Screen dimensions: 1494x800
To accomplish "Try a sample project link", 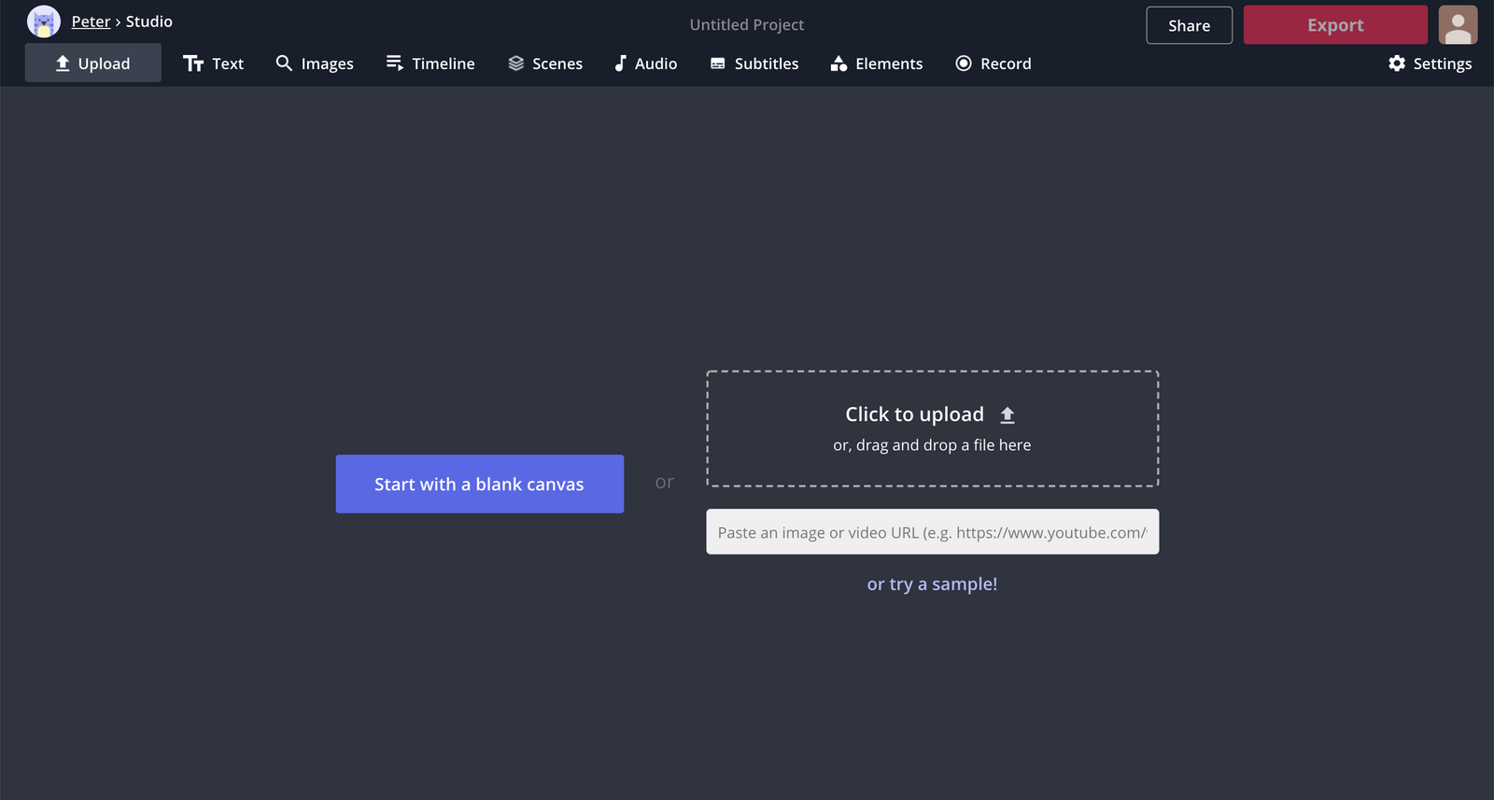I will coord(932,584).
